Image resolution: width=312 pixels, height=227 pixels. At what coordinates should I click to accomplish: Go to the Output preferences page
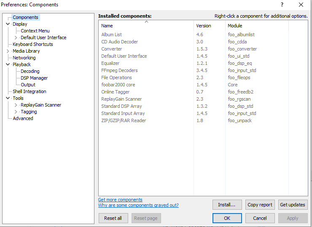point(28,85)
